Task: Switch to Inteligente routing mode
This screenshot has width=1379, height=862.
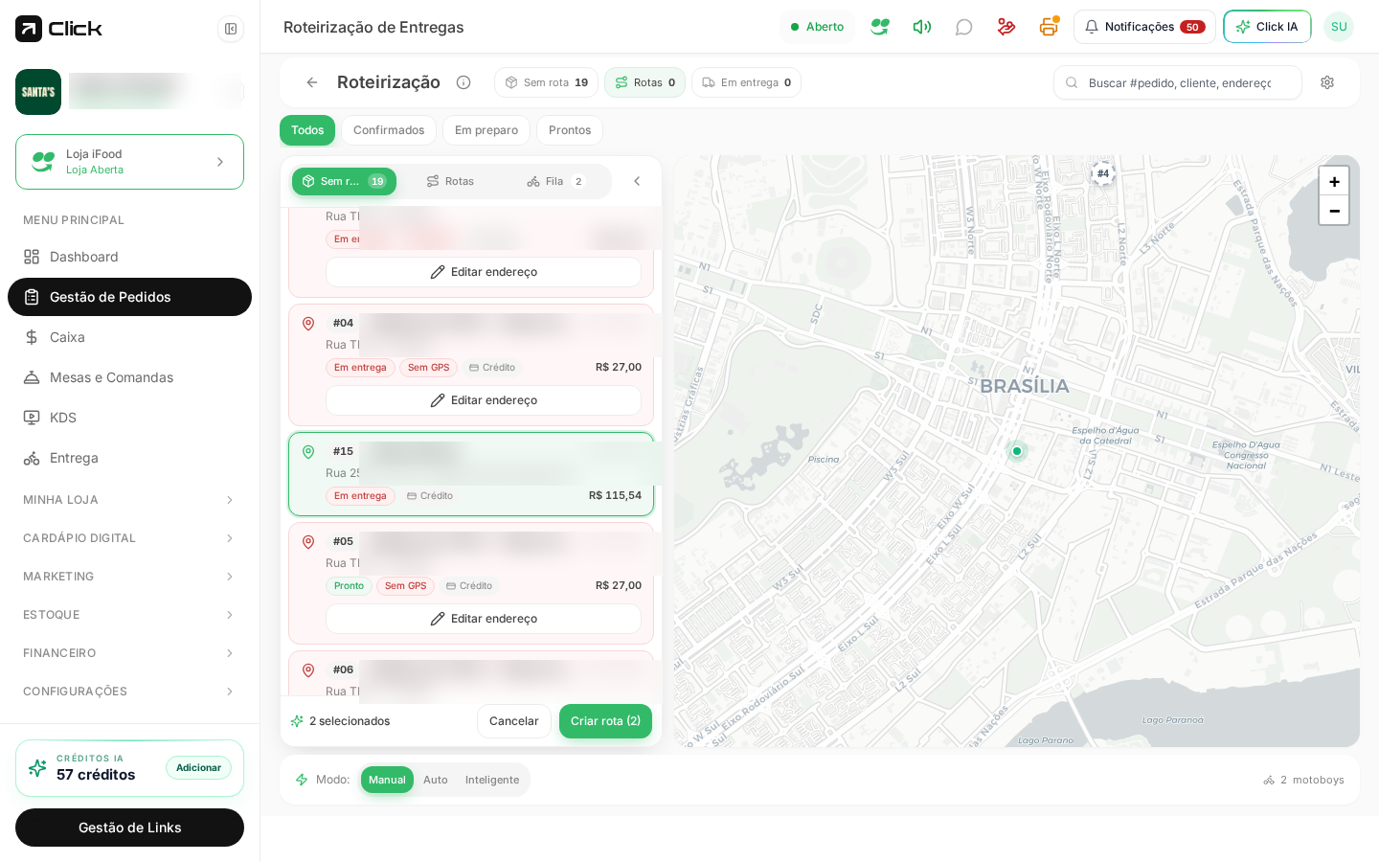Action: 492,780
